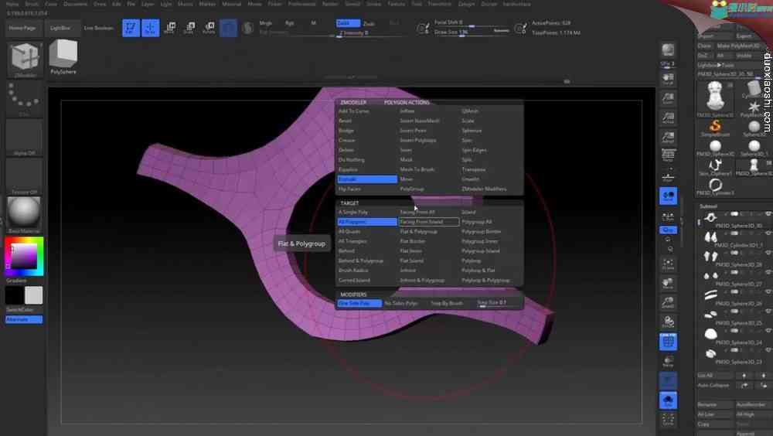Select Polygroup All as the target
The image size is (773, 436).
(x=477, y=222)
